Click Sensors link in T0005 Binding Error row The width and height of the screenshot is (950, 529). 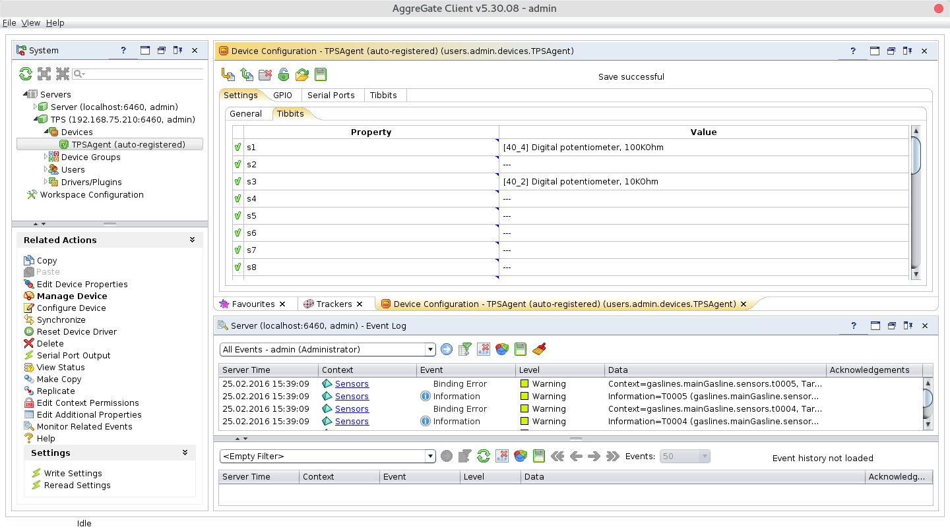tap(352, 383)
